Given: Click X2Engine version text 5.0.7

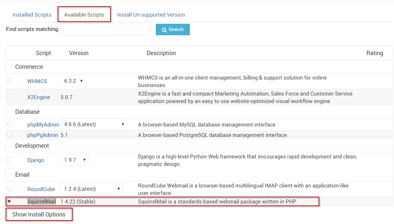Looking at the screenshot, I should [67, 97].
